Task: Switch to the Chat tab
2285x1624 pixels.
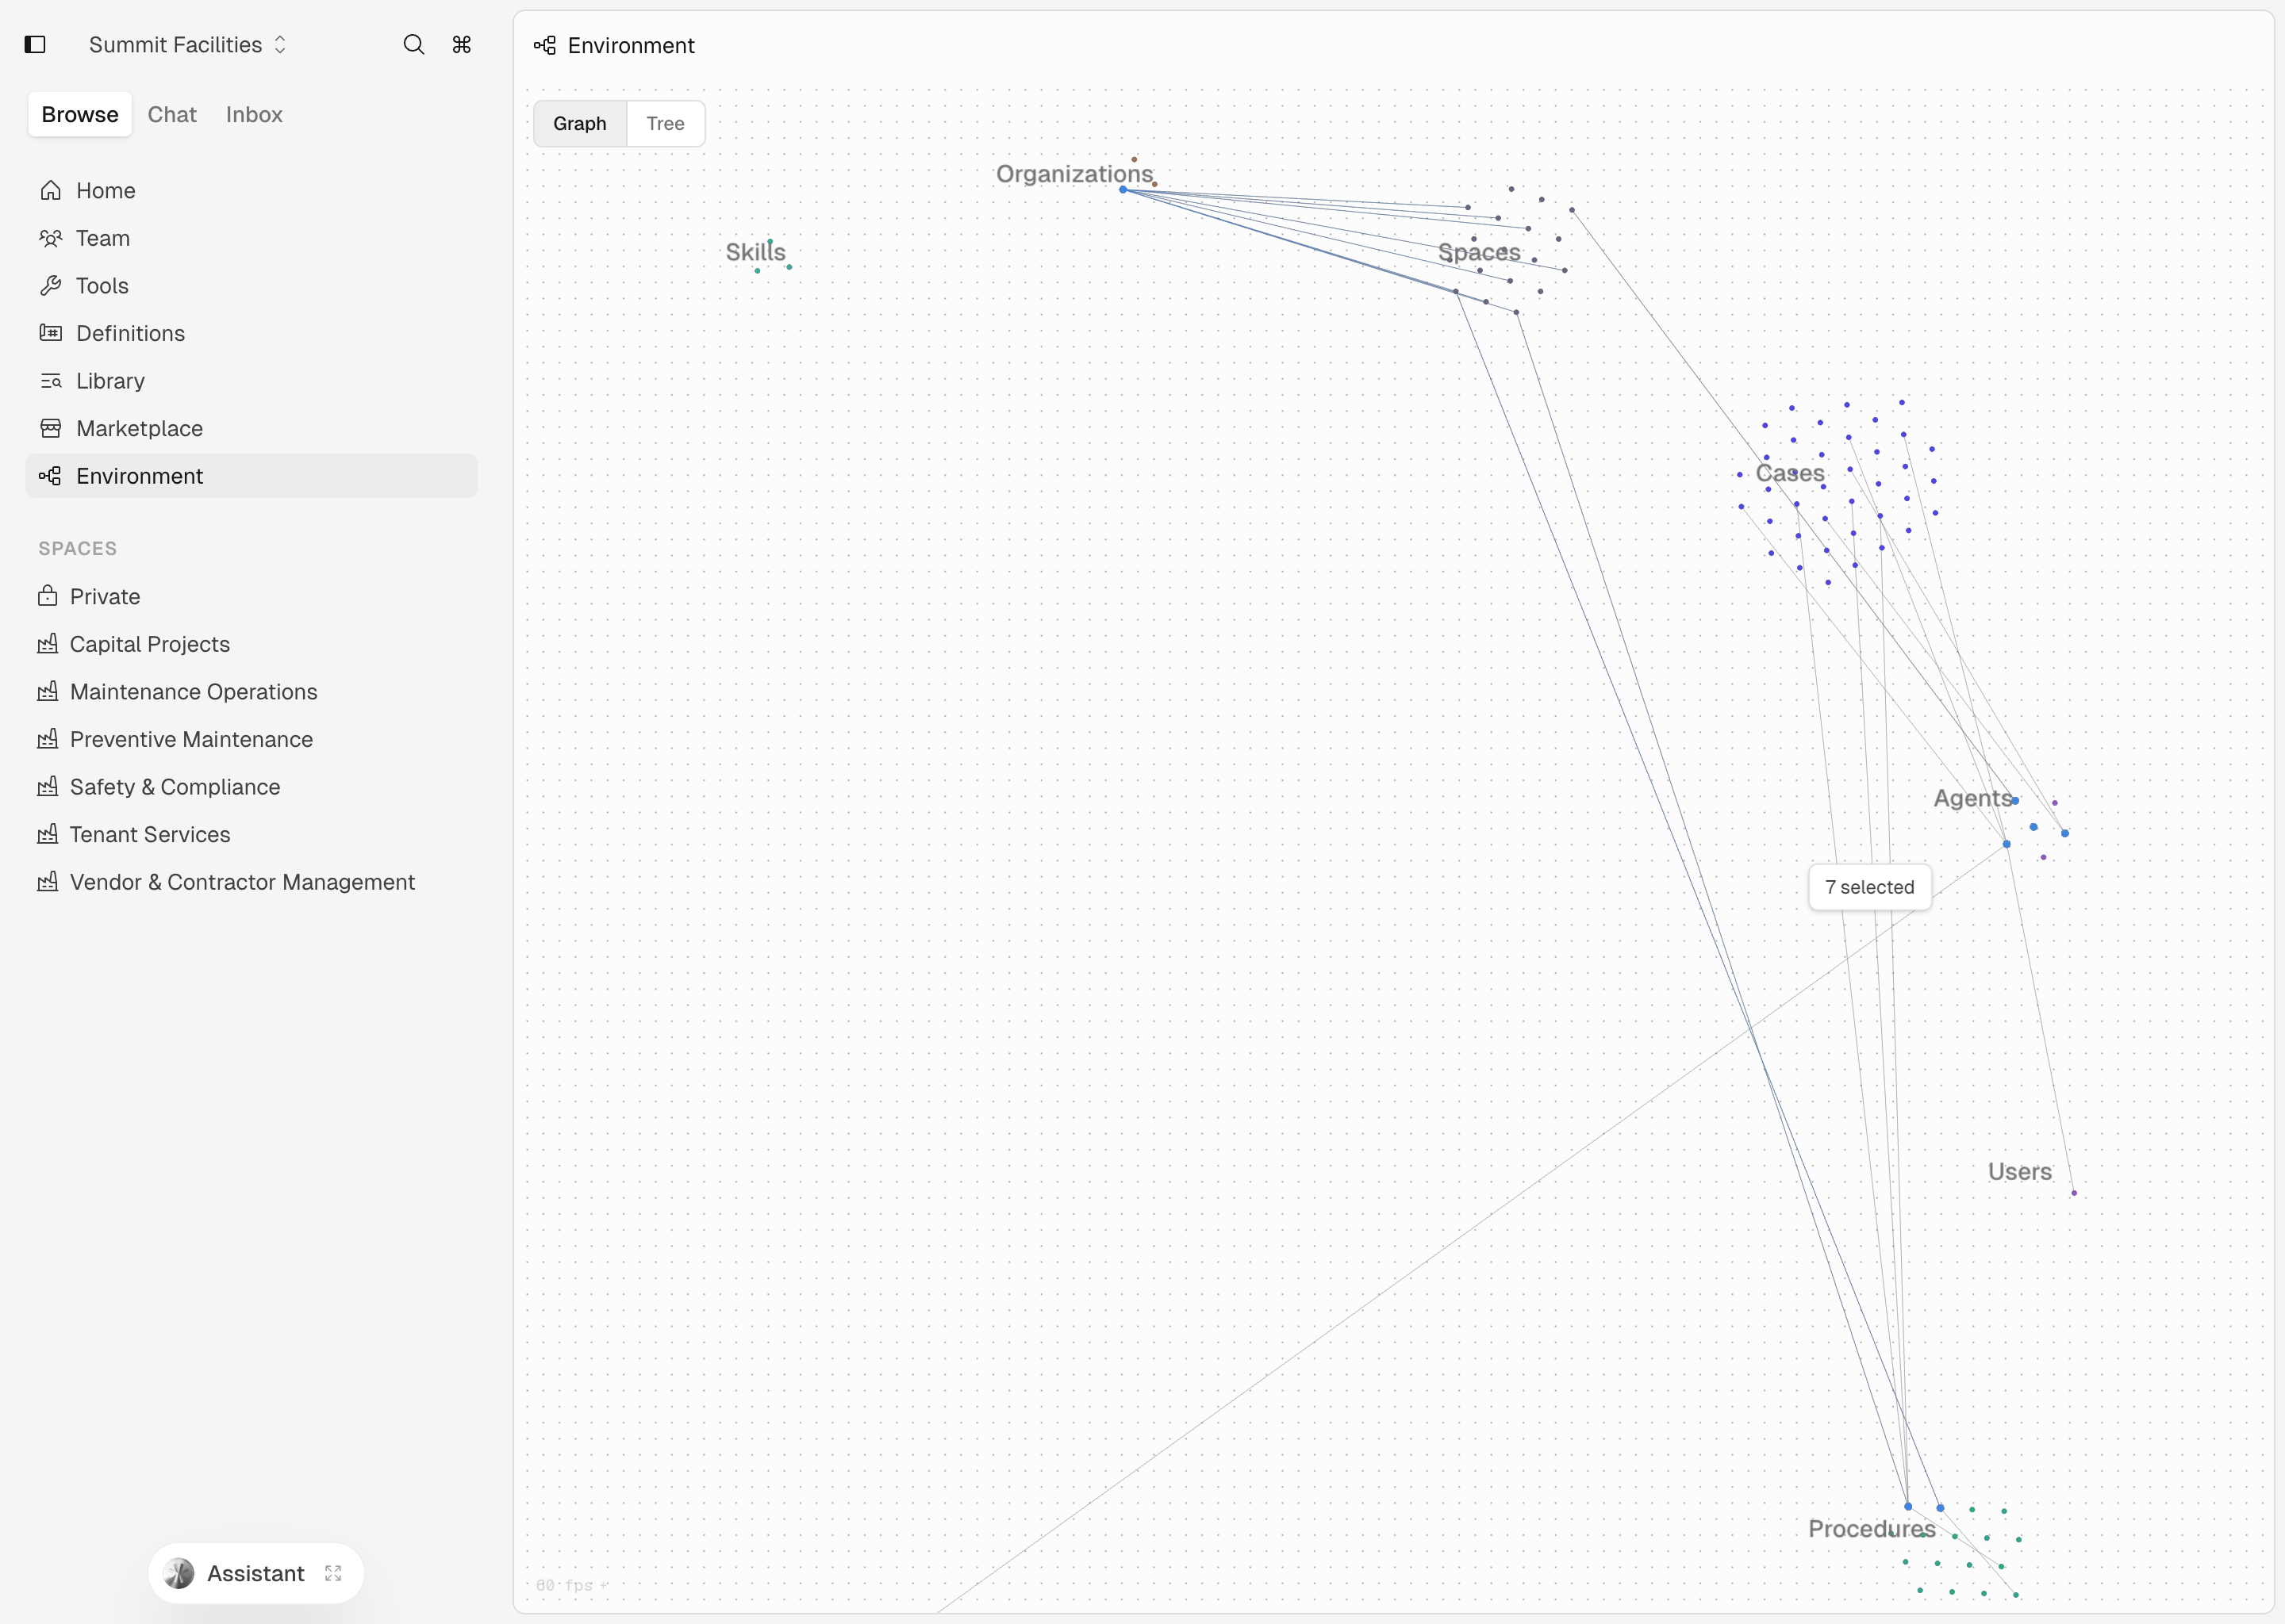Action: coord(171,114)
